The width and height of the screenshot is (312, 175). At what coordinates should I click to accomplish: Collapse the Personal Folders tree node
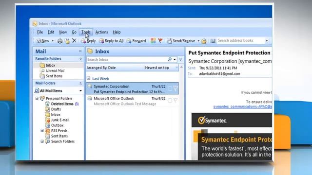(x=37, y=98)
